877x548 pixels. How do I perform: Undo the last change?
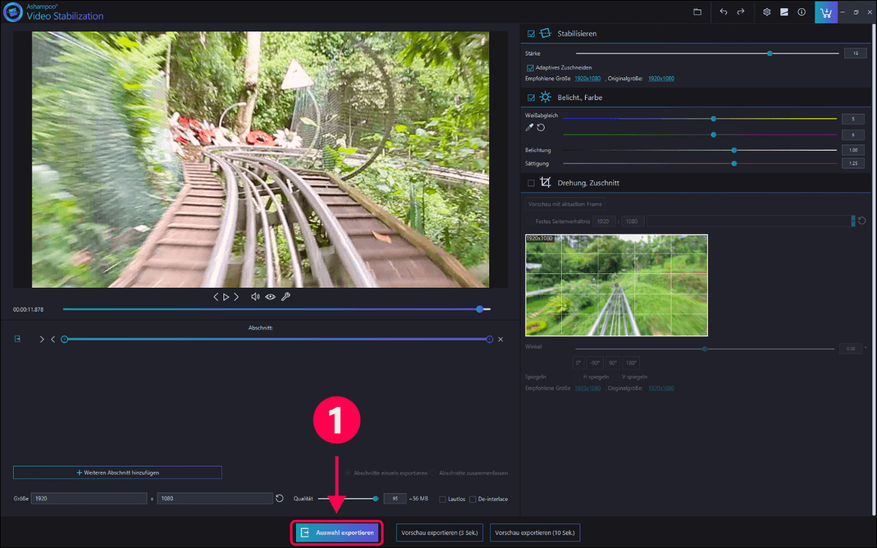click(x=724, y=12)
